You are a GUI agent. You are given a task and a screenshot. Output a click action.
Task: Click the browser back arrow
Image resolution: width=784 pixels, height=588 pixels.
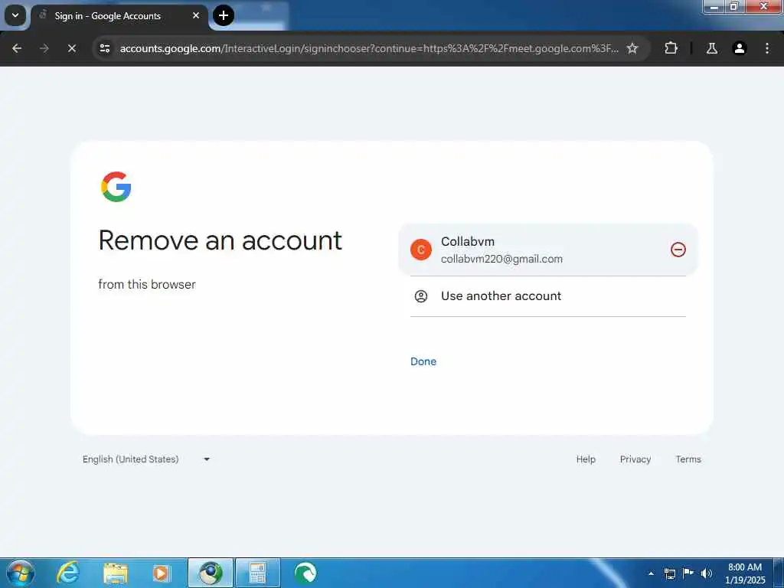(x=17, y=48)
